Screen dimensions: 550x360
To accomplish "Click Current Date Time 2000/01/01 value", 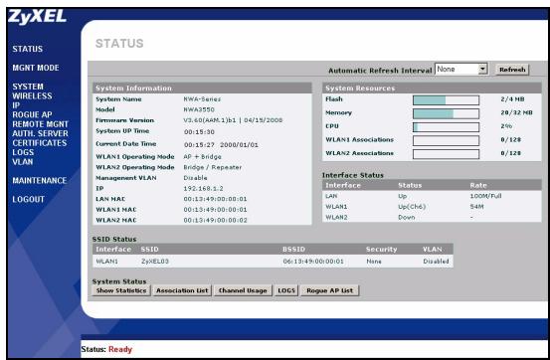I will (239, 145).
